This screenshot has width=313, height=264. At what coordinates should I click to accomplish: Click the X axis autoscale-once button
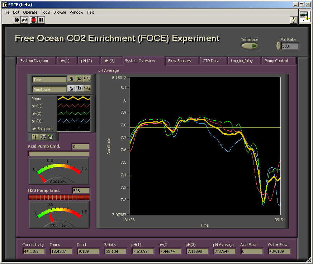(x=79, y=79)
